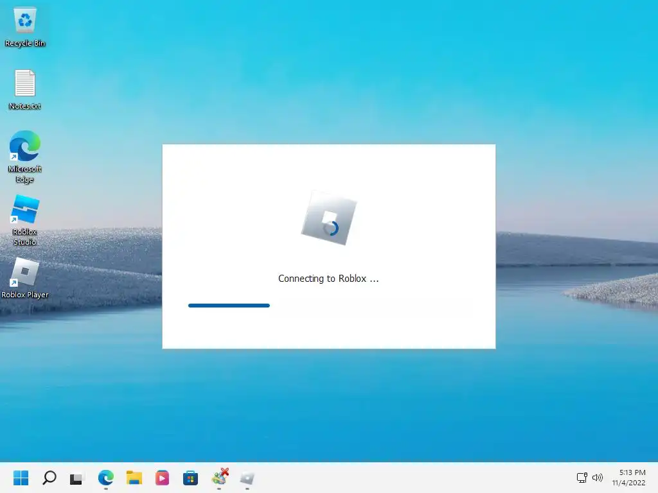Select the Notes.txt file on desktop

[25, 90]
